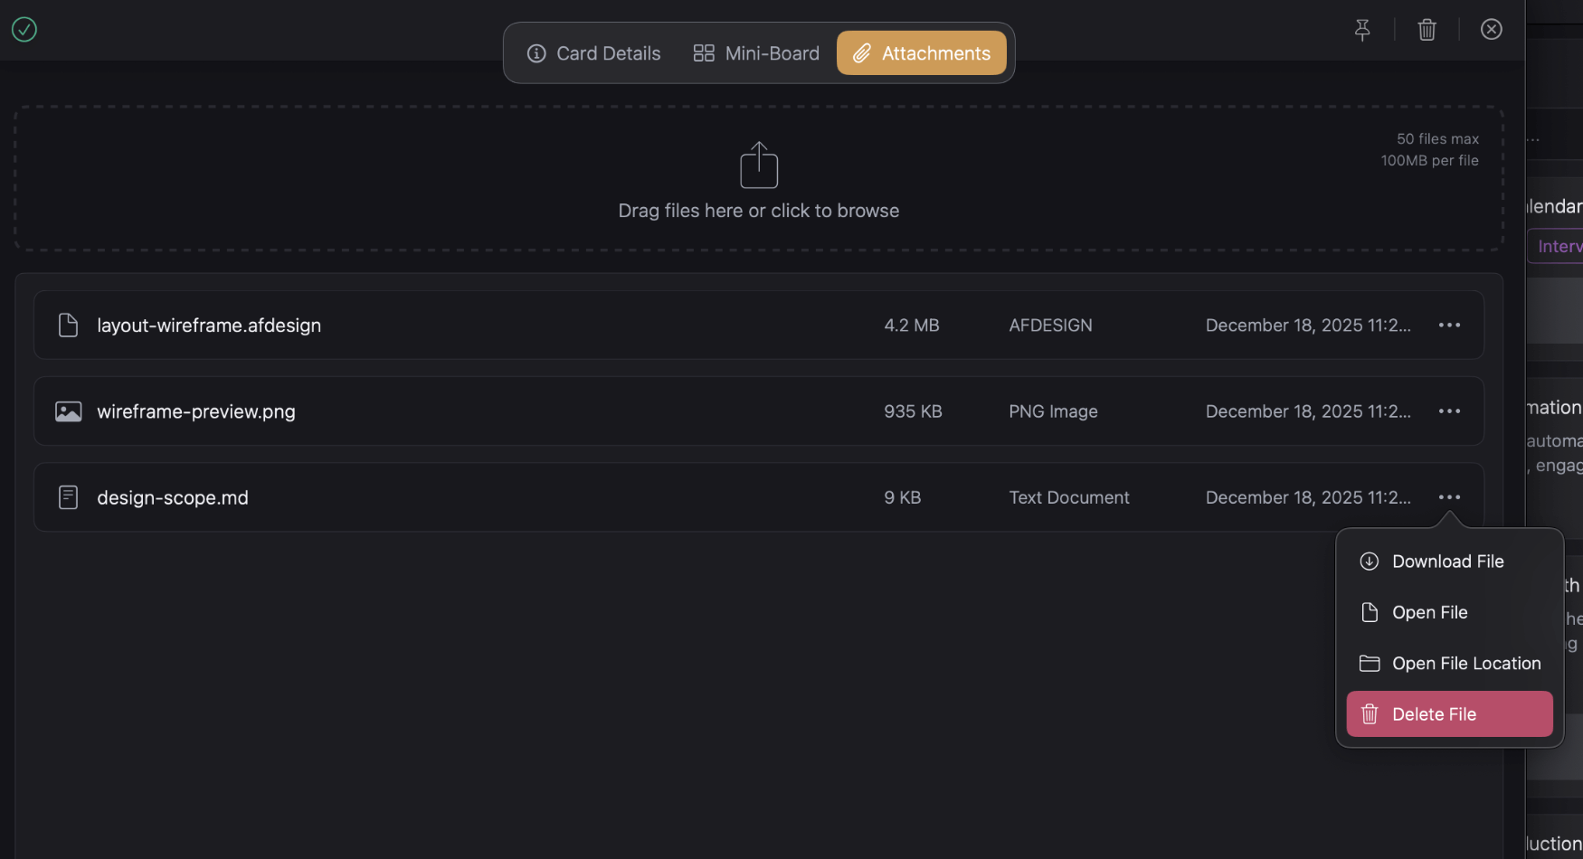Open the ellipsis menu for wireframe-preview.png
The width and height of the screenshot is (1583, 859).
pos(1449,411)
